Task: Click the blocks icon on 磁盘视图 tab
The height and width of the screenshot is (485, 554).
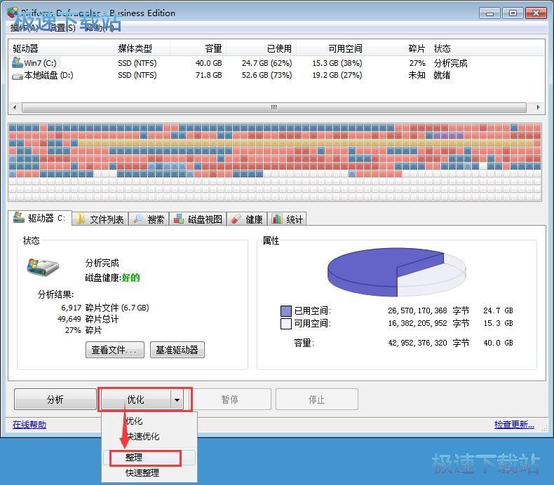Action: click(x=179, y=219)
